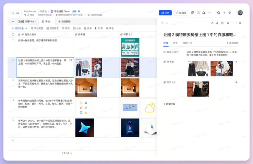This screenshot has height=164, width=253.
Task: Open 视图配置 toolbar item
Action: pos(53,28)
